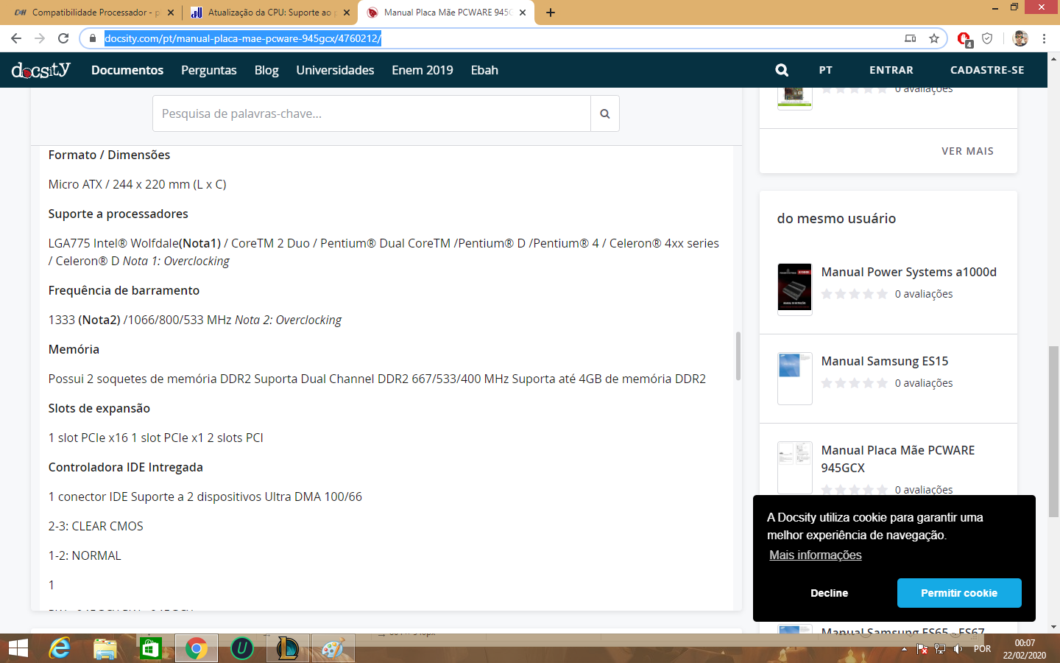Click 'Frequência de barramento' heading text
Viewport: 1060px width, 663px height.
click(124, 290)
